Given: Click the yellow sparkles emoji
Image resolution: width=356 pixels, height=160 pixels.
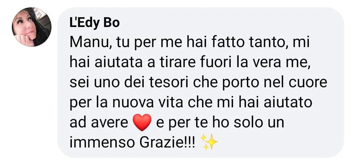Looking at the screenshot, I should point(209,142).
